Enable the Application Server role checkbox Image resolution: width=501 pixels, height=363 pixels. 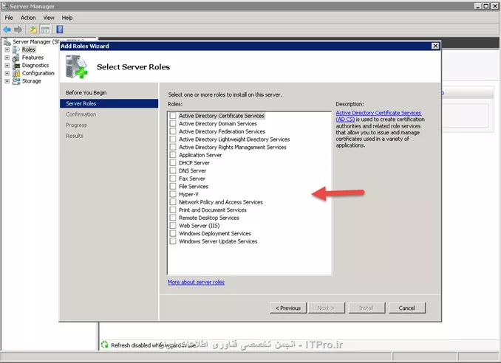pos(173,155)
